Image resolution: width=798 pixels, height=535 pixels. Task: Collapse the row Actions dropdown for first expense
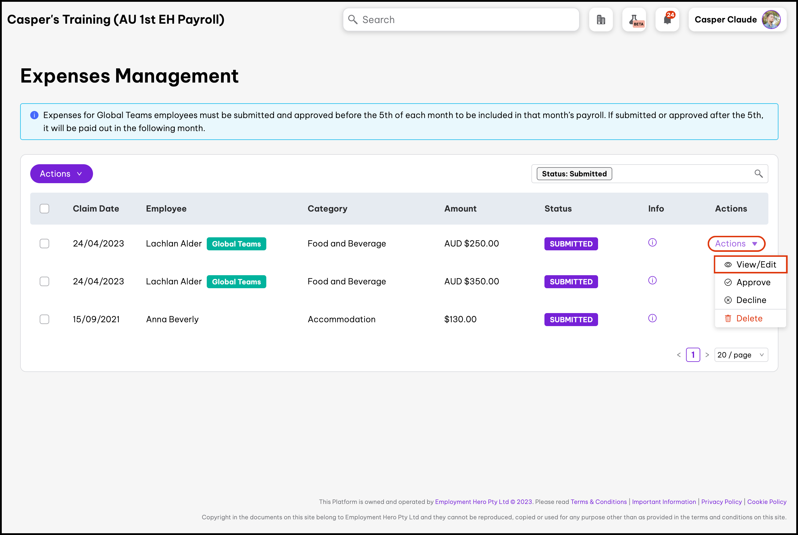coord(736,244)
